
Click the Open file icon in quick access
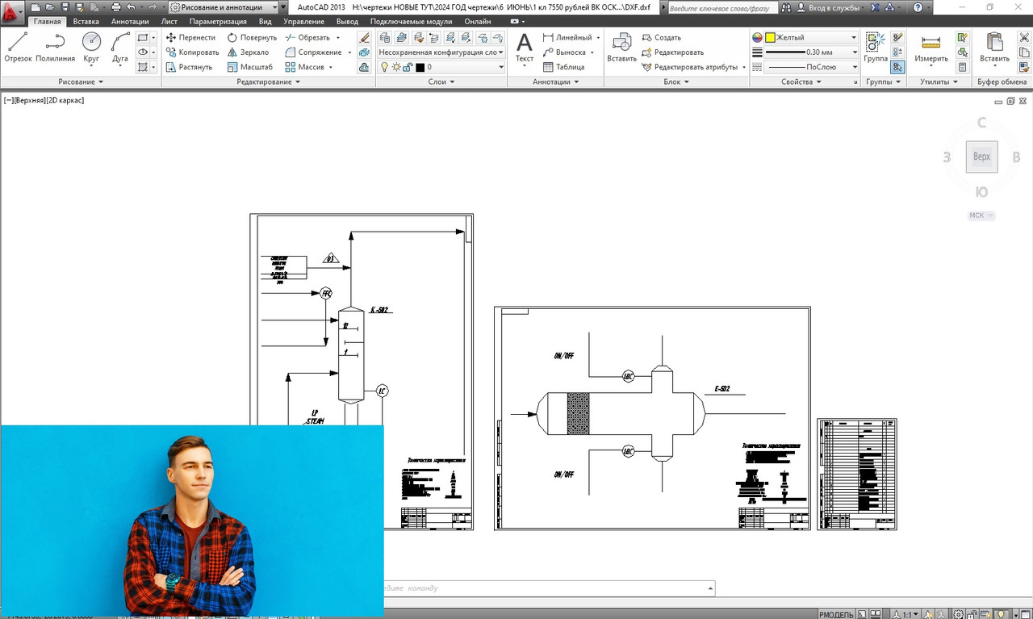pyautogui.click(x=50, y=7)
